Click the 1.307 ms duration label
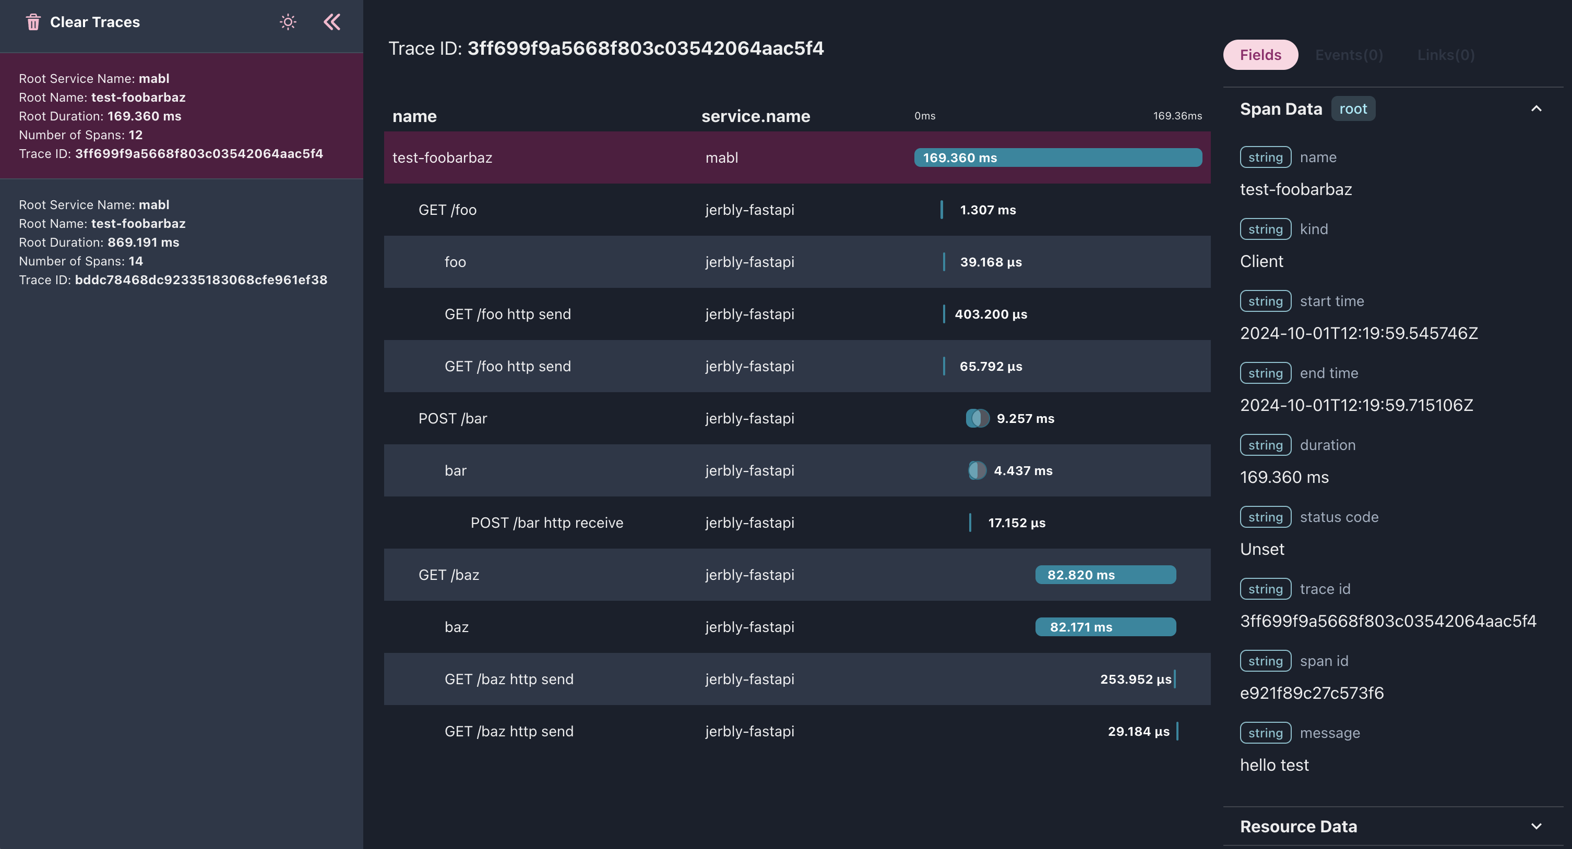 click(x=988, y=210)
